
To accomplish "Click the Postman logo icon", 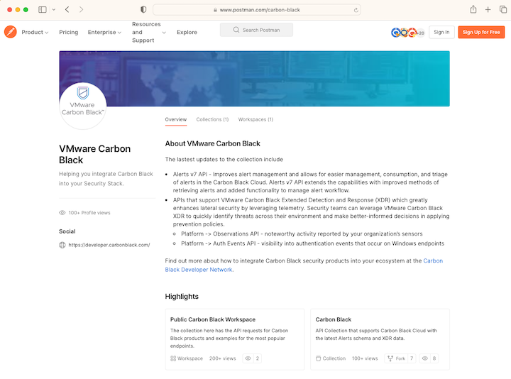I will pos(11,32).
